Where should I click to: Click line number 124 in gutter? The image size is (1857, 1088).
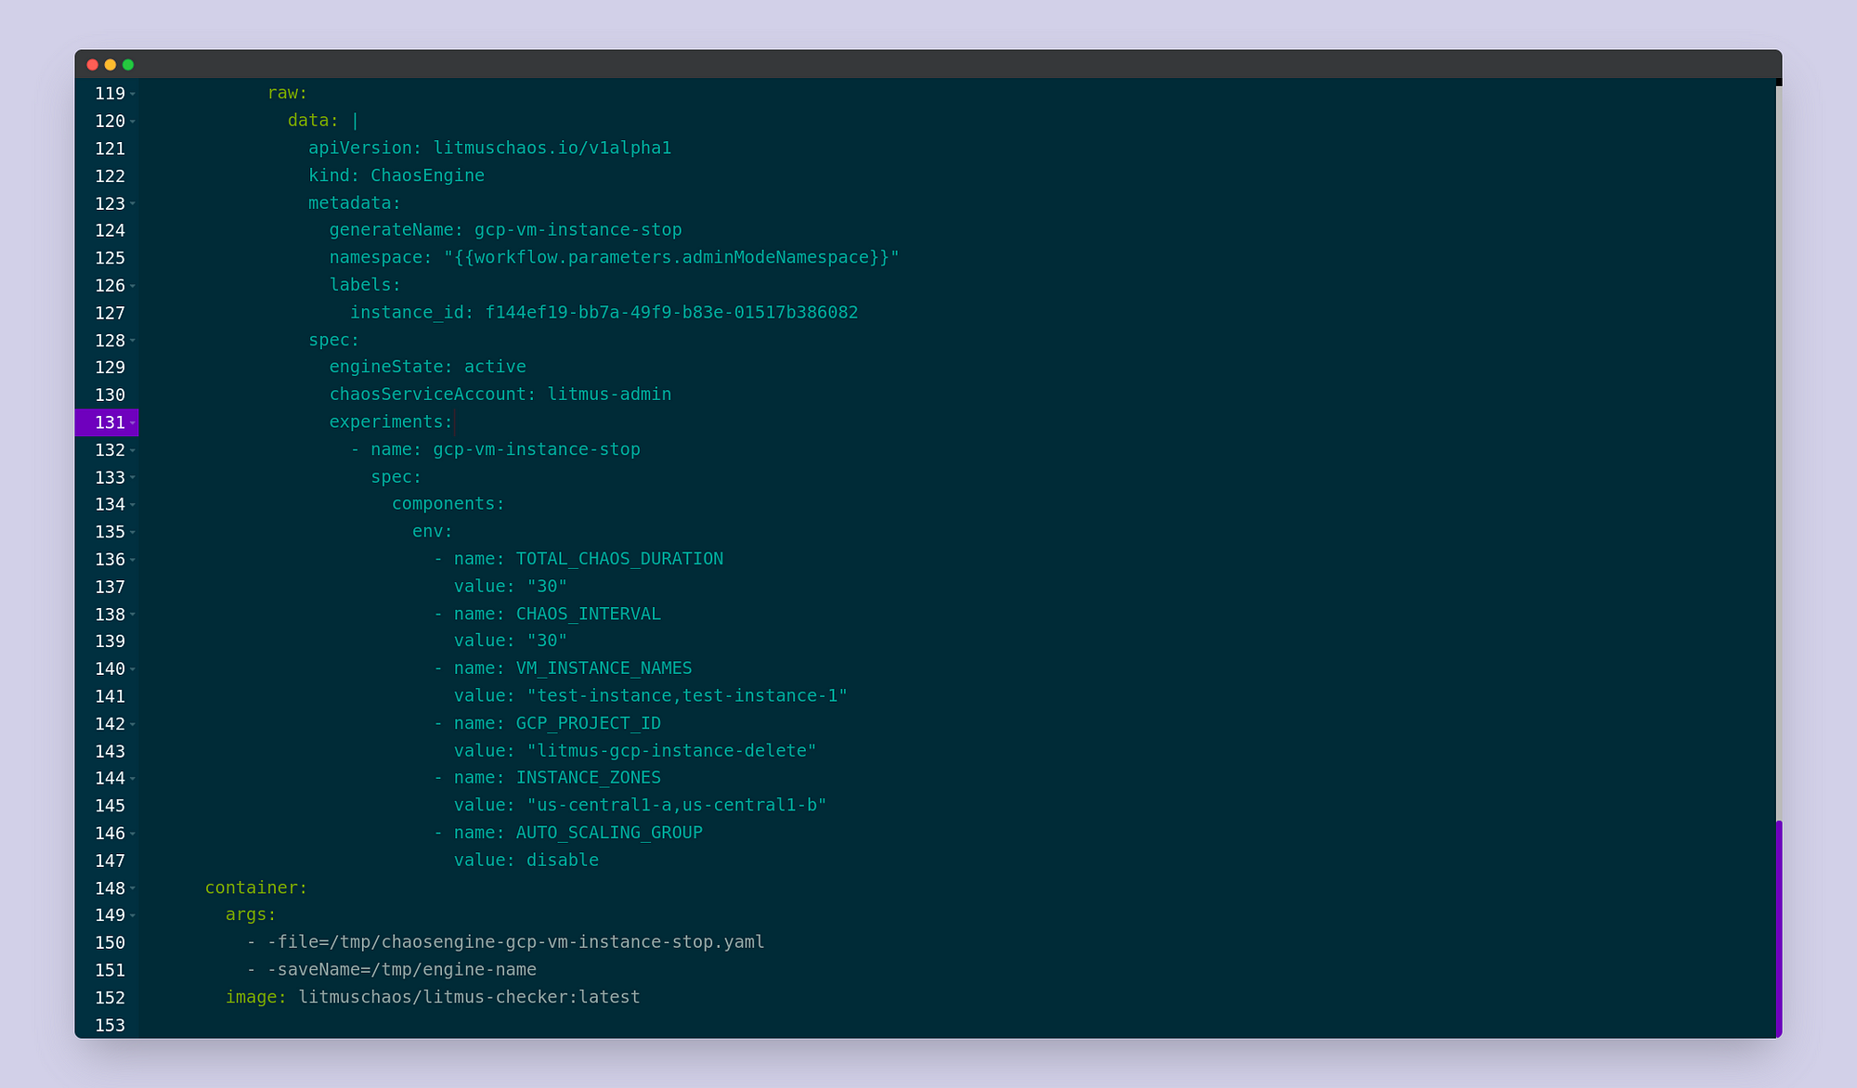point(110,231)
